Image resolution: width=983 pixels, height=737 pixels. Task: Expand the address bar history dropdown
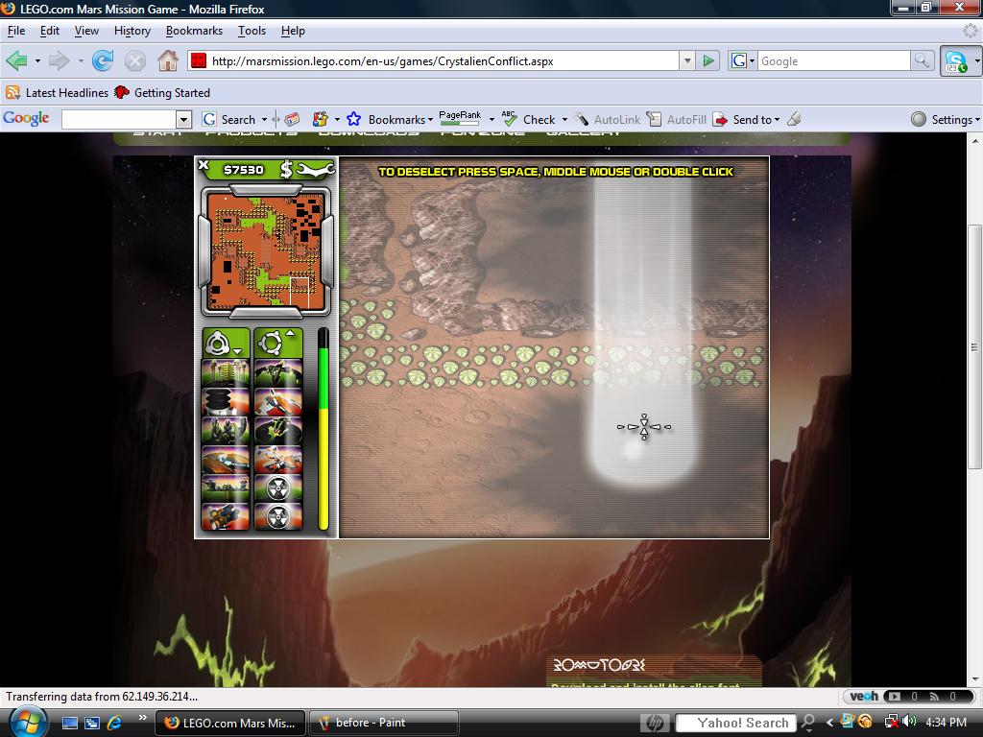point(687,60)
